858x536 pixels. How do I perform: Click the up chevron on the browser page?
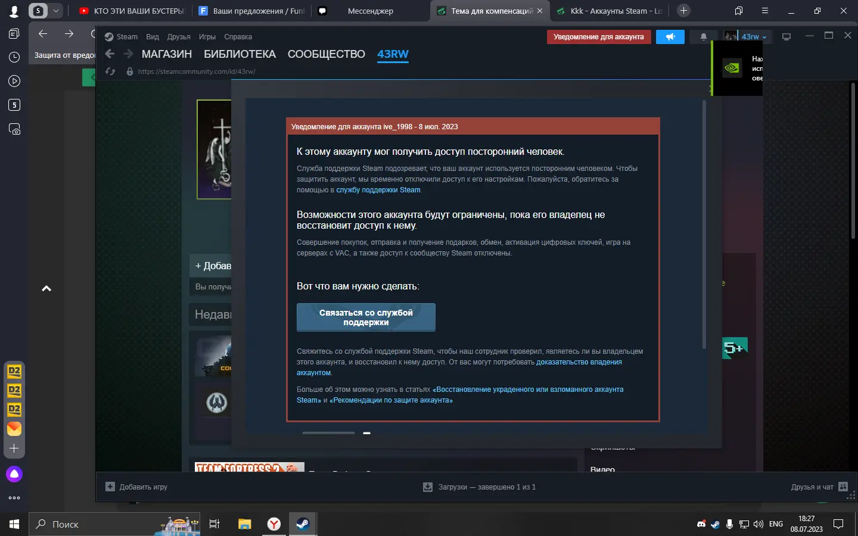[46, 289]
